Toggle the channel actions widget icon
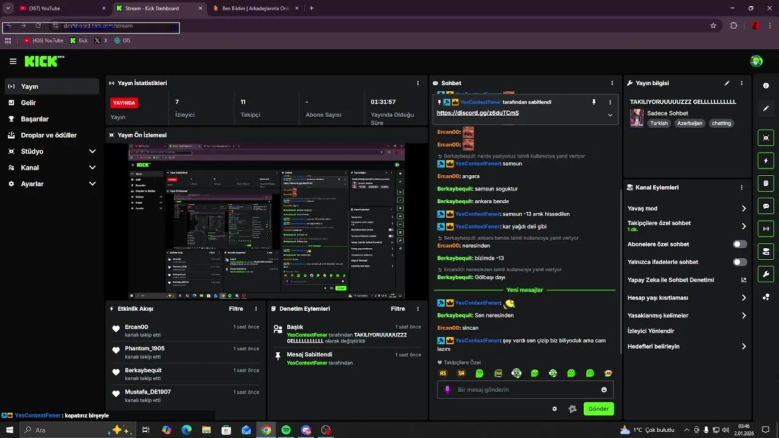779x438 pixels. point(766,251)
